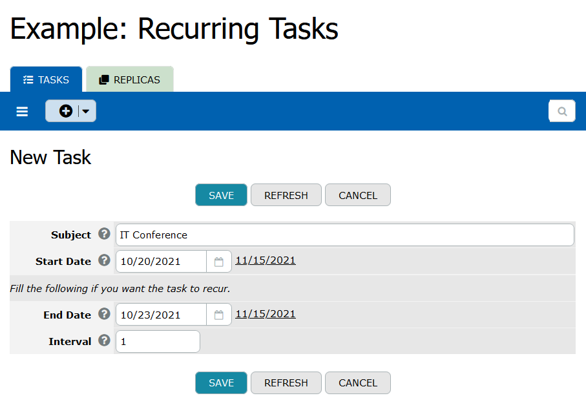Click the top Refresh button
Image resolution: width=586 pixels, height=409 pixels.
[286, 195]
